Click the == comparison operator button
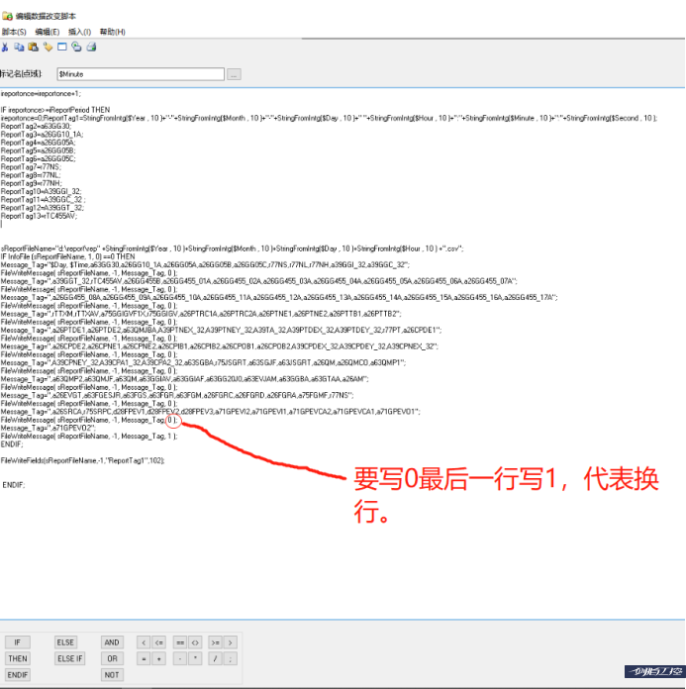 click(x=179, y=642)
